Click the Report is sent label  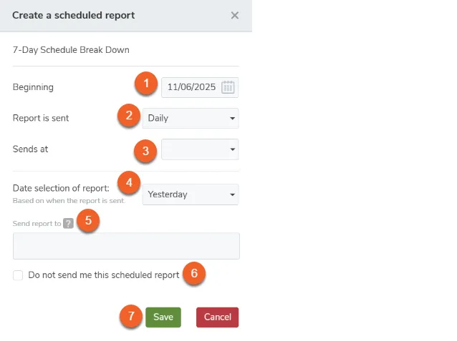(x=41, y=118)
